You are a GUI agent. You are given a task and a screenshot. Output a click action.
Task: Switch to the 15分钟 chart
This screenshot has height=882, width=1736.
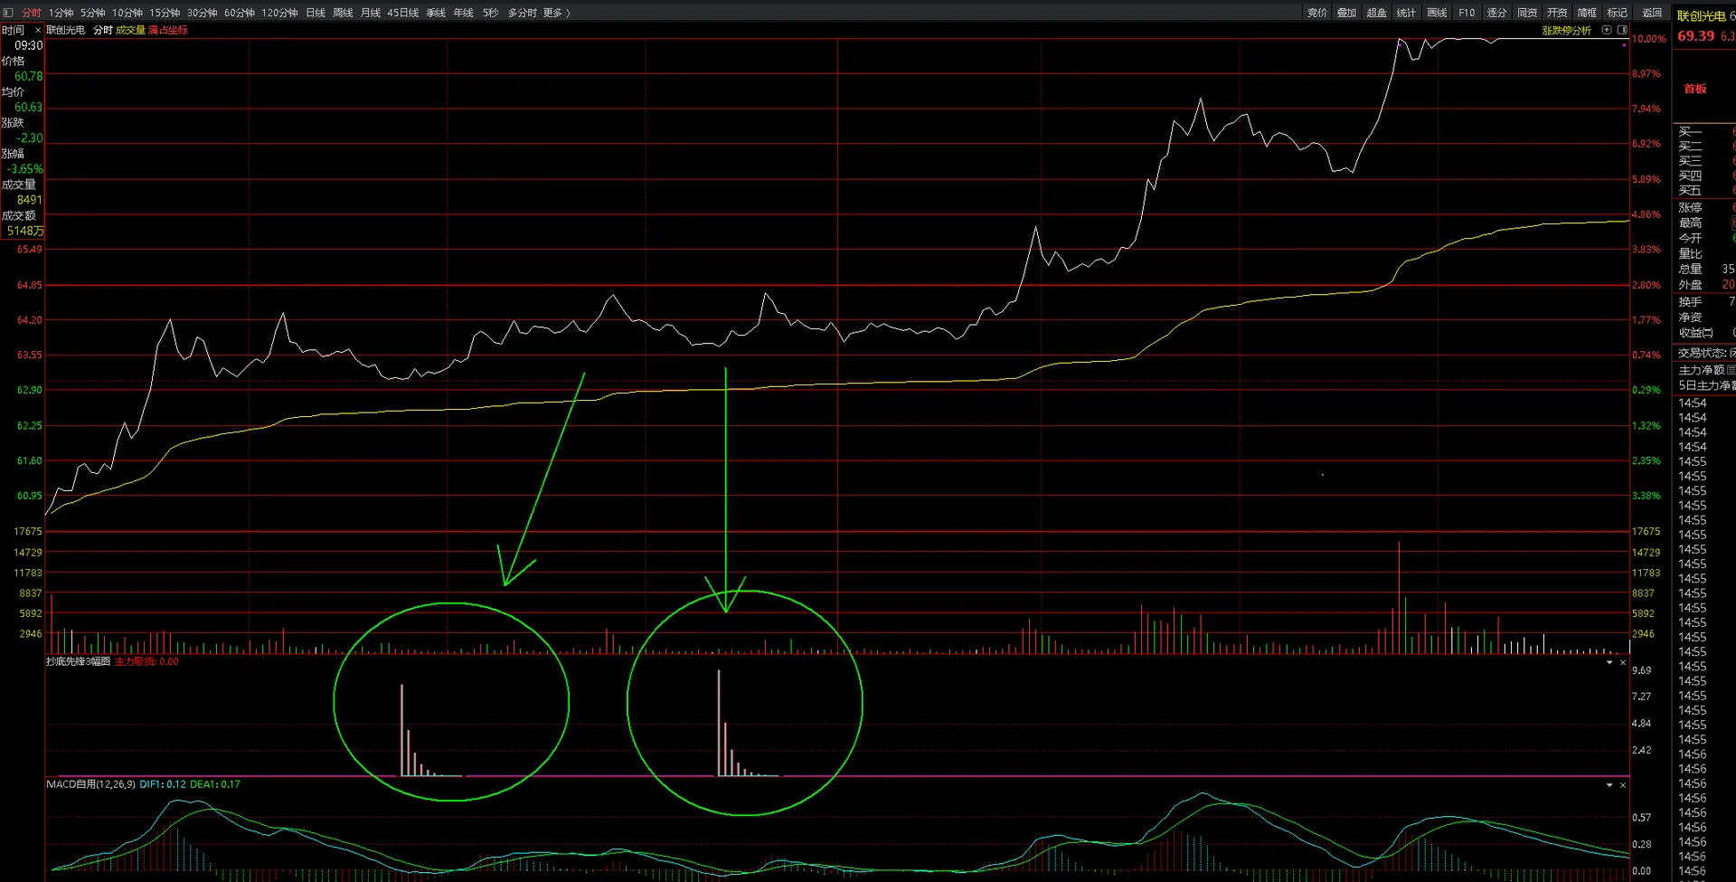(165, 13)
